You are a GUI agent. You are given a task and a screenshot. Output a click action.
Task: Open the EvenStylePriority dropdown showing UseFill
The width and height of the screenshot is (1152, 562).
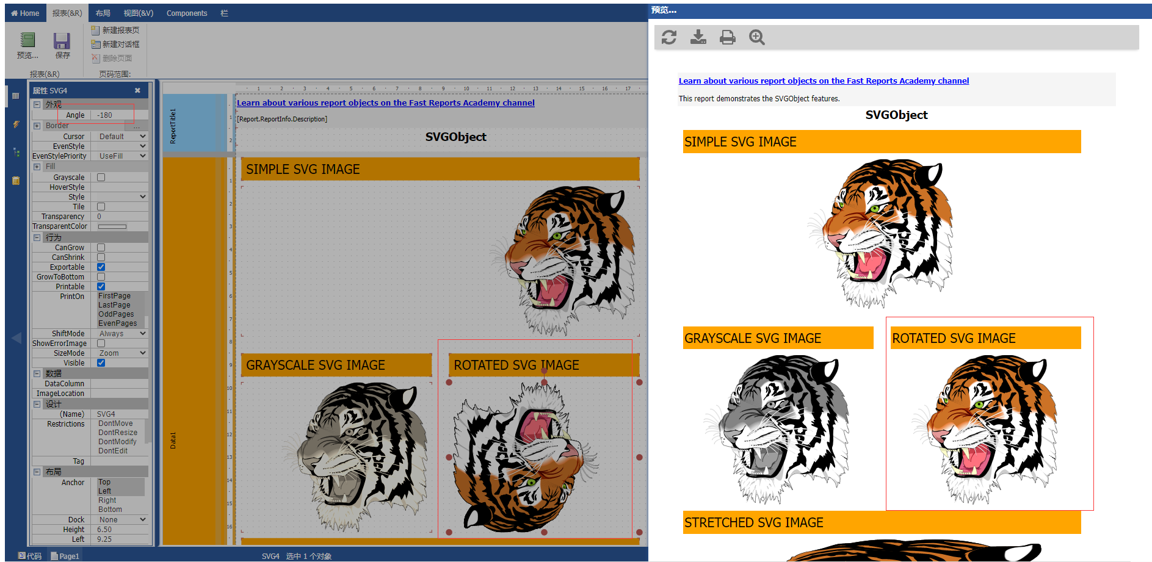pos(121,156)
